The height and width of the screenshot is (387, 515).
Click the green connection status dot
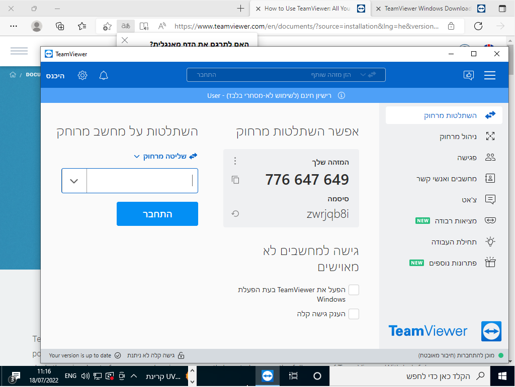pos(500,355)
